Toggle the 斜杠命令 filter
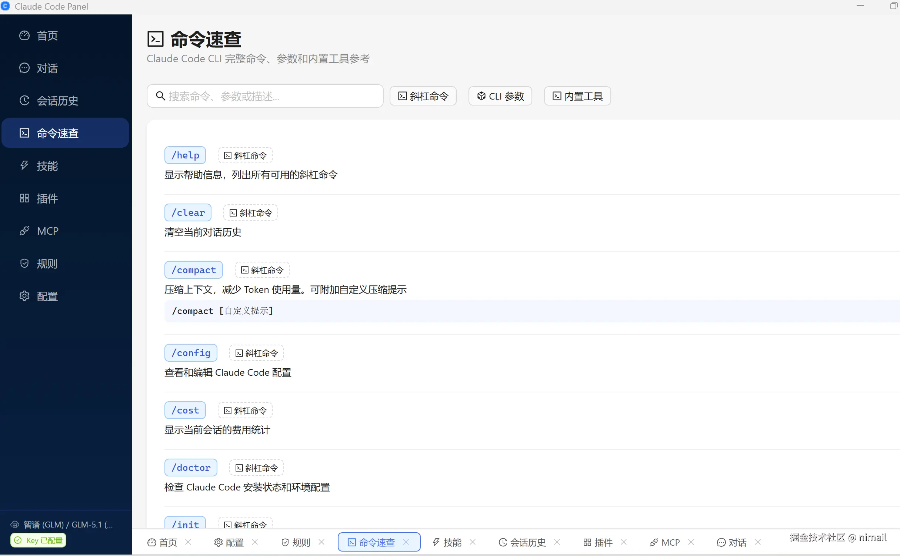The height and width of the screenshot is (556, 900). click(x=423, y=96)
